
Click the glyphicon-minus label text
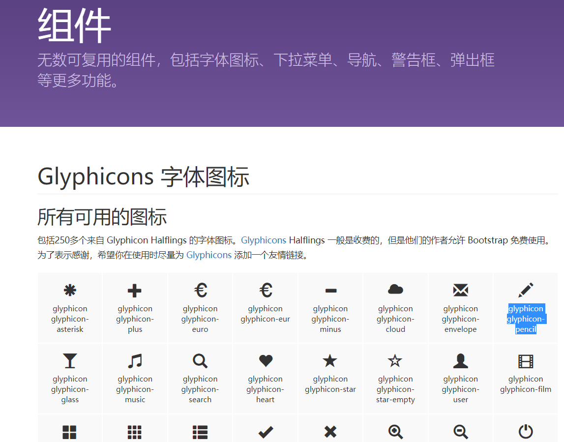[330, 319]
